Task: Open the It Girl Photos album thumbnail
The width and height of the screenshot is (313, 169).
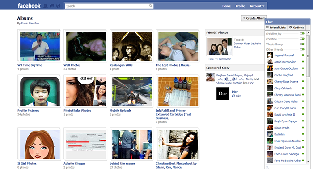Action: [40, 145]
